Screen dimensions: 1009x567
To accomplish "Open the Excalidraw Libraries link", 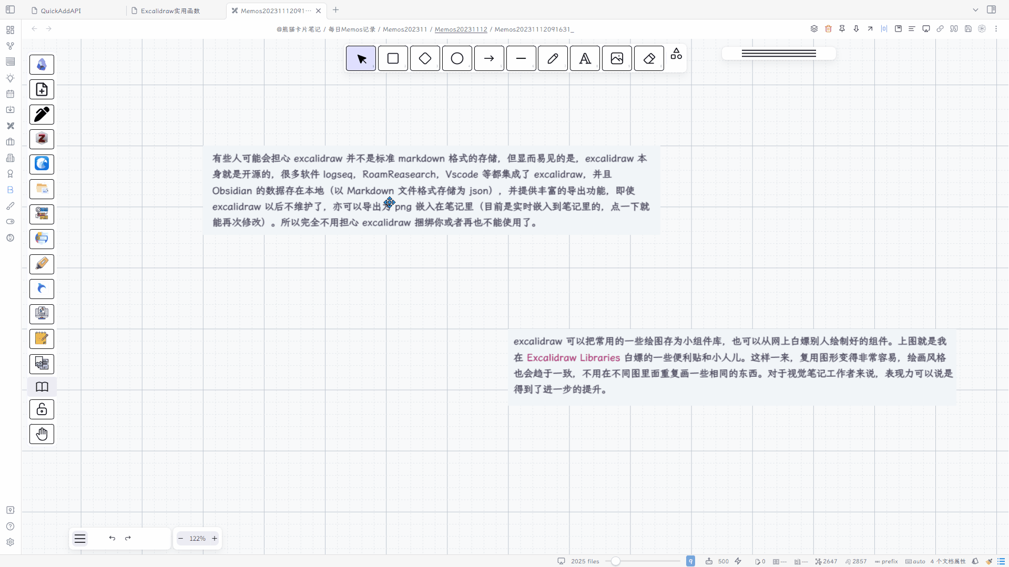I will 573,357.
